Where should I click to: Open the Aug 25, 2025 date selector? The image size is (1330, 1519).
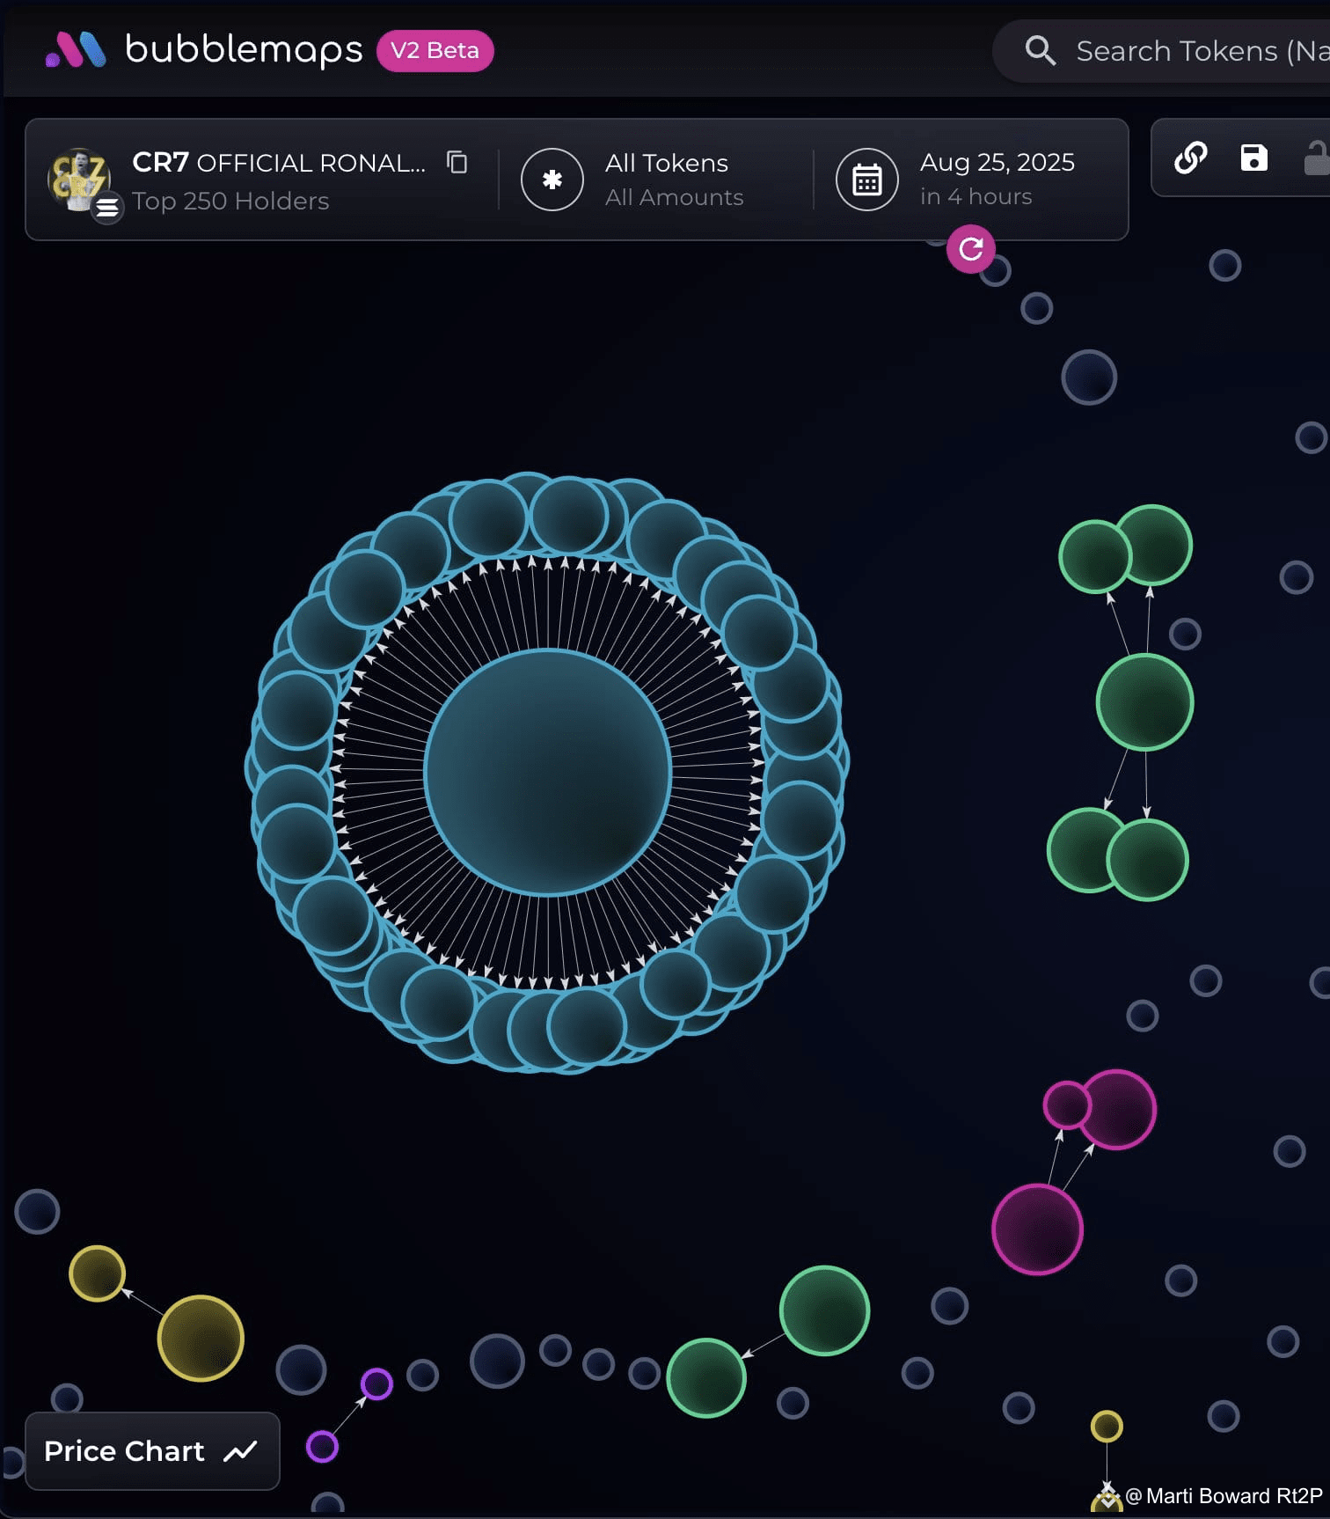(x=997, y=179)
